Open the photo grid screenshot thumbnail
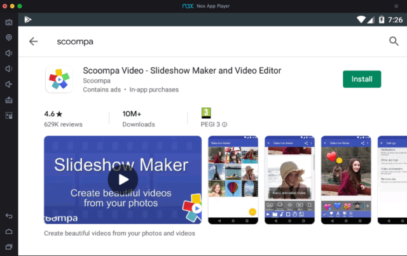Image resolution: width=407 pixels, height=256 pixels. click(x=233, y=180)
